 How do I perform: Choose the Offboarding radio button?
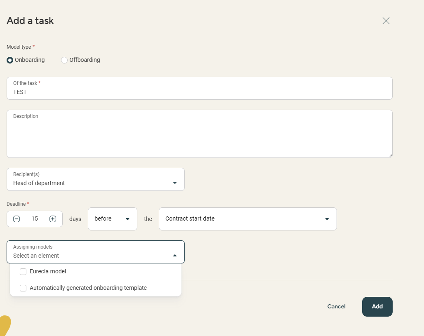tap(64, 60)
